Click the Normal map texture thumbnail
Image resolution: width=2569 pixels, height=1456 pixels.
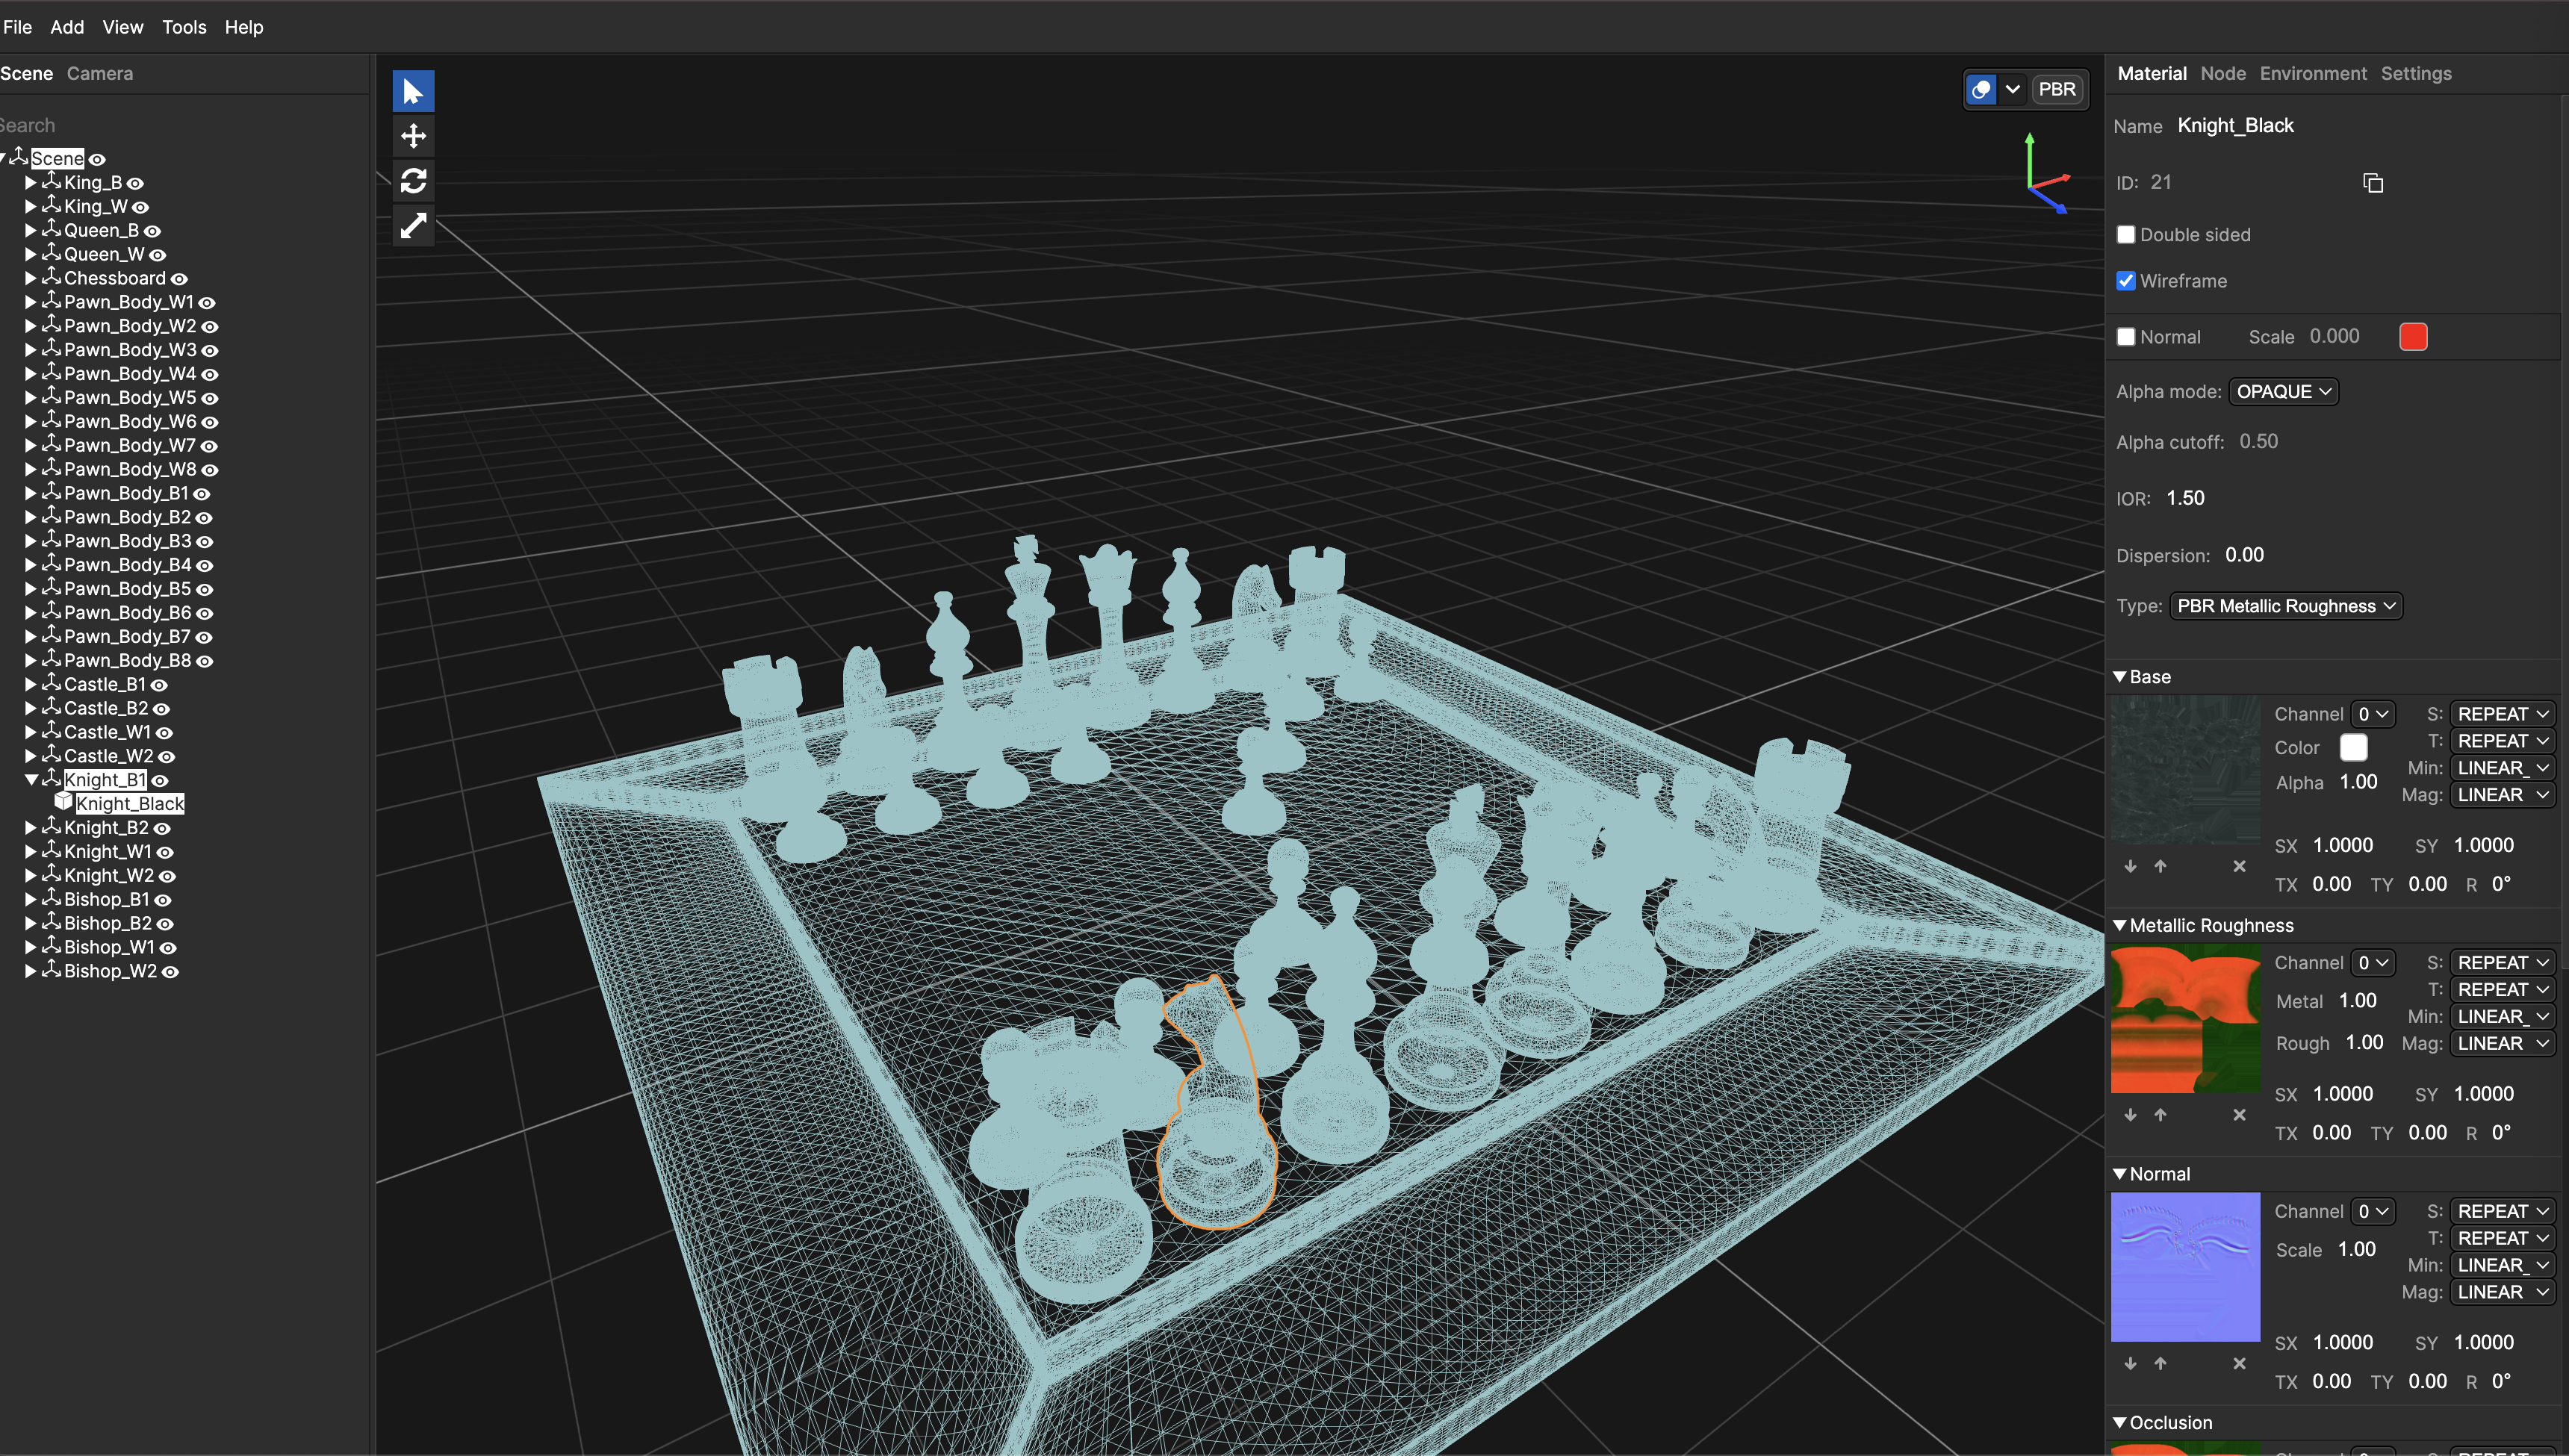[2185, 1267]
